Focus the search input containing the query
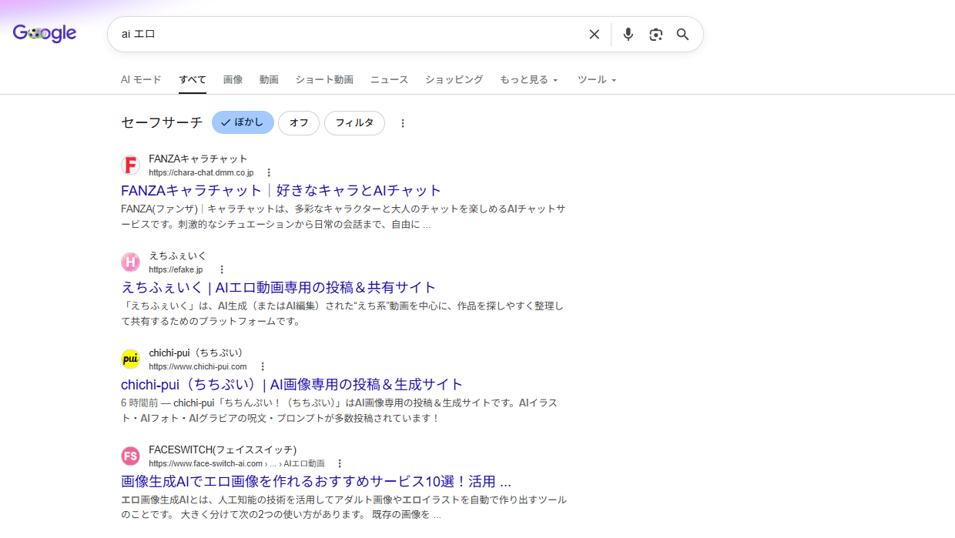Viewport: 955px width, 538px height. pos(347,34)
